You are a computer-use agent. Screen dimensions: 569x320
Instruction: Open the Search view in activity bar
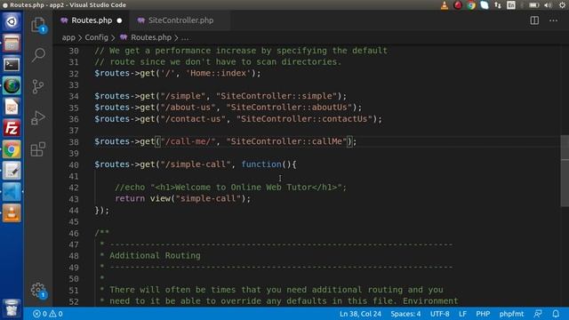[38, 55]
